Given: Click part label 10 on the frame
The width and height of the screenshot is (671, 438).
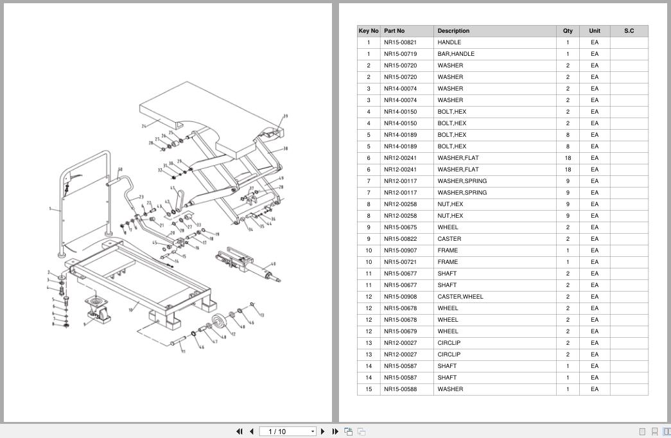Looking at the screenshot, I should click(131, 309).
